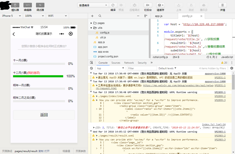Click the preview eye icon
This screenshot has height=154, width=235.
pyautogui.click(x=121, y=5)
